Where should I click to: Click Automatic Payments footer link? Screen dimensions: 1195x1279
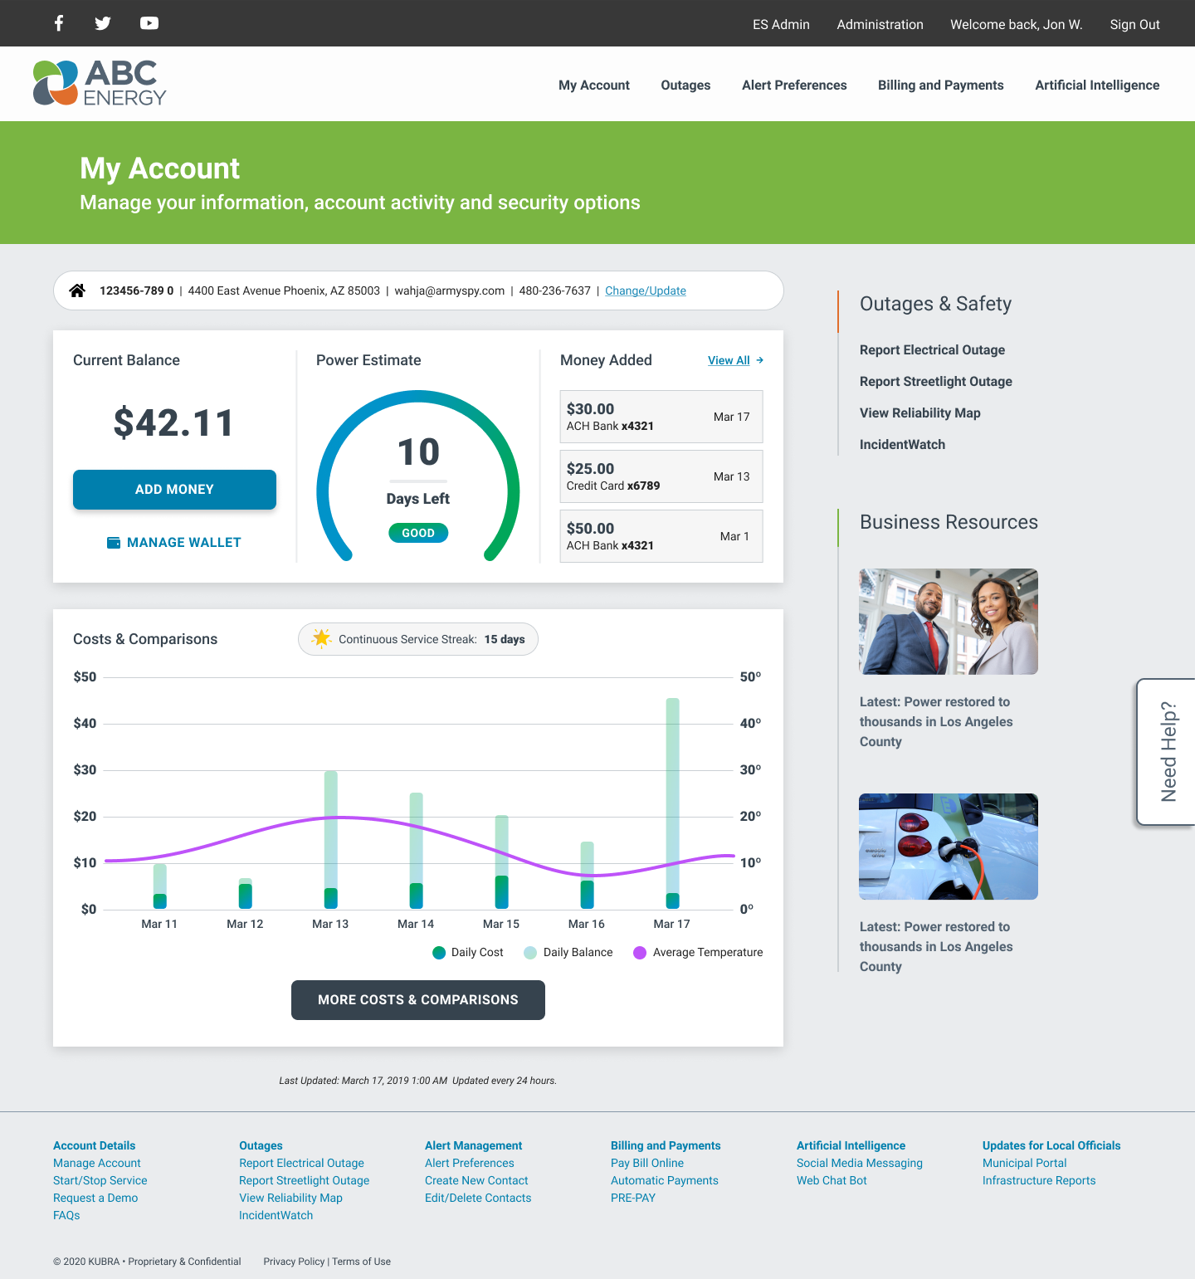coord(665,1181)
